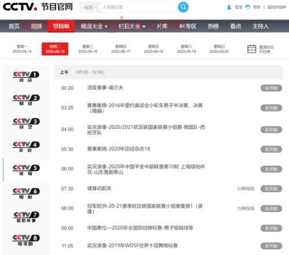Click the user login avatar icon
Image resolution: width=289 pixels, height=255 pixels.
point(229,7)
